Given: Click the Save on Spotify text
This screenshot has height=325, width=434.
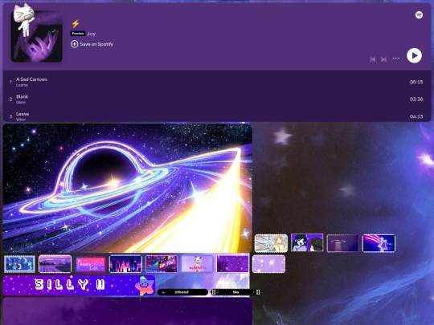Looking at the screenshot, I should (x=96, y=44).
